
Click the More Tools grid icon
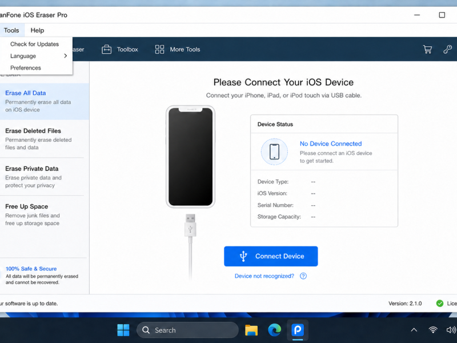159,49
